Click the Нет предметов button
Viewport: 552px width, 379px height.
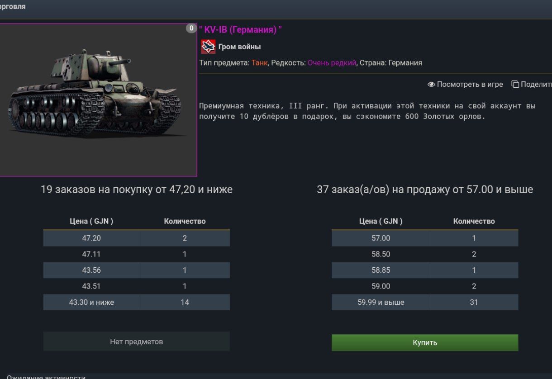[x=136, y=341]
